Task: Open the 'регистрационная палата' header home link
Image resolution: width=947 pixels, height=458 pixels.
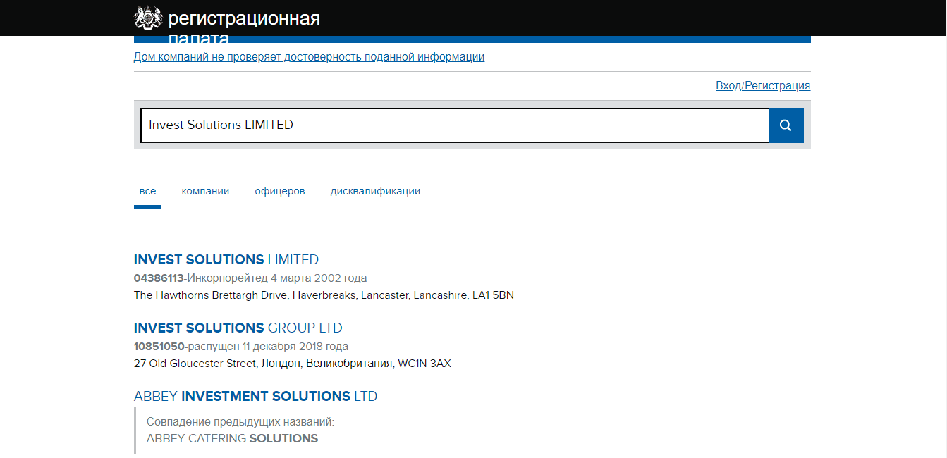Action: point(244,19)
